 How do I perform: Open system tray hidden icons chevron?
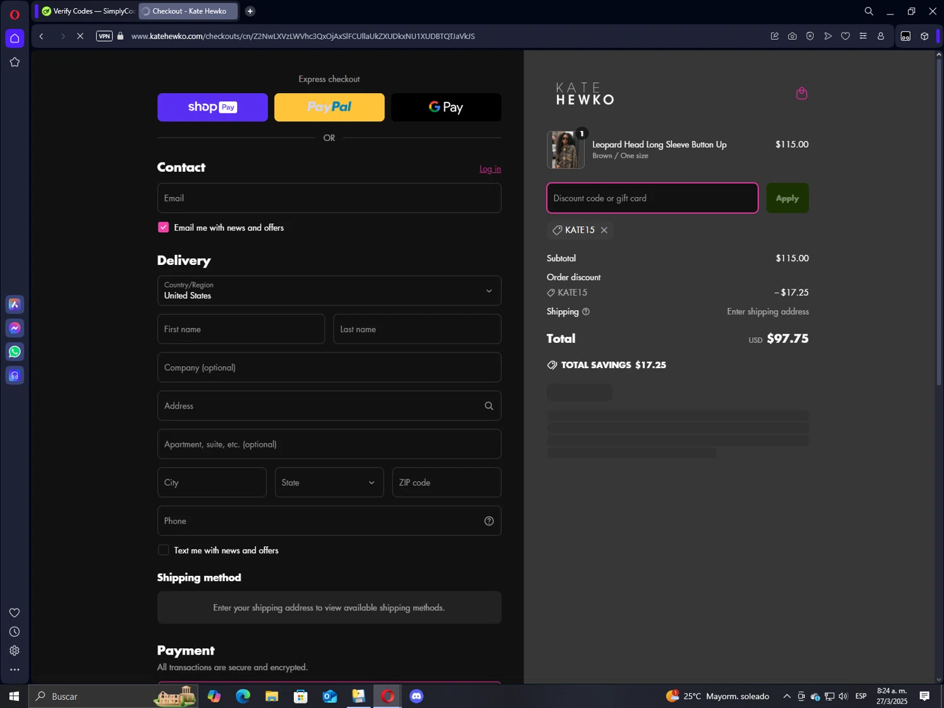[787, 696]
